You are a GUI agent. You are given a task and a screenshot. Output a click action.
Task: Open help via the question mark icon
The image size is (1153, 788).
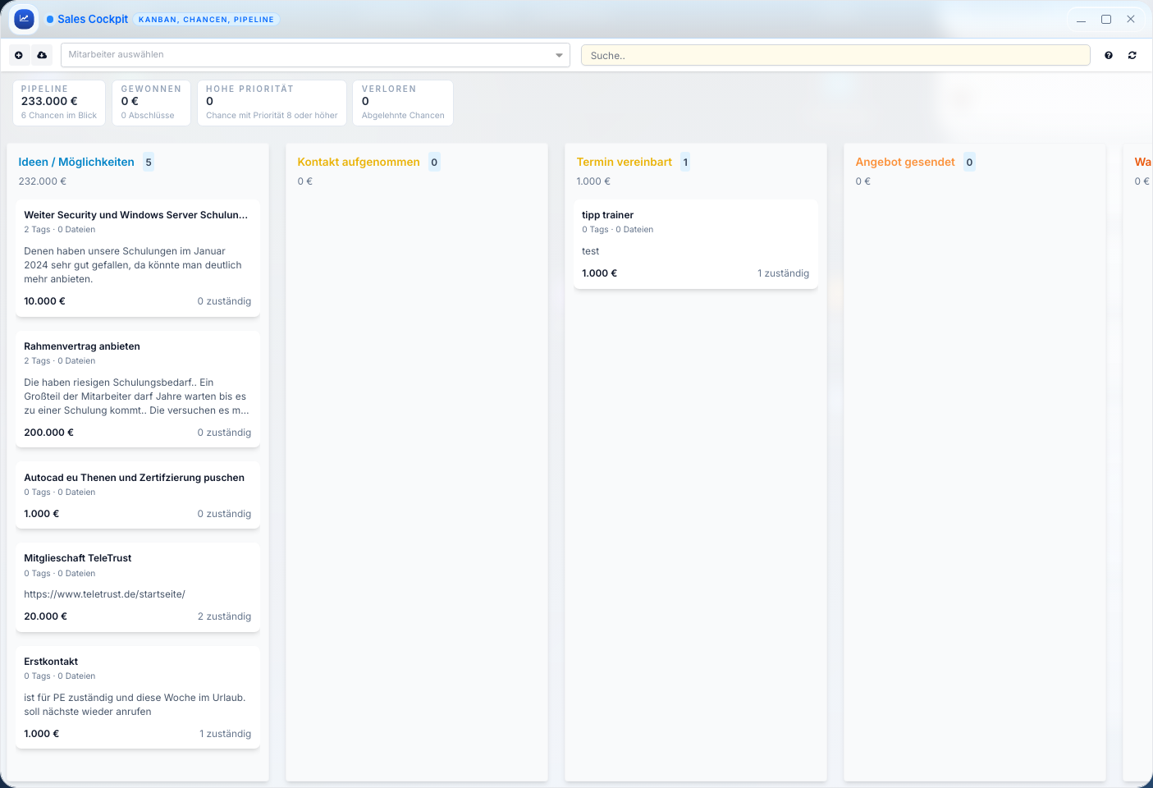pos(1109,55)
